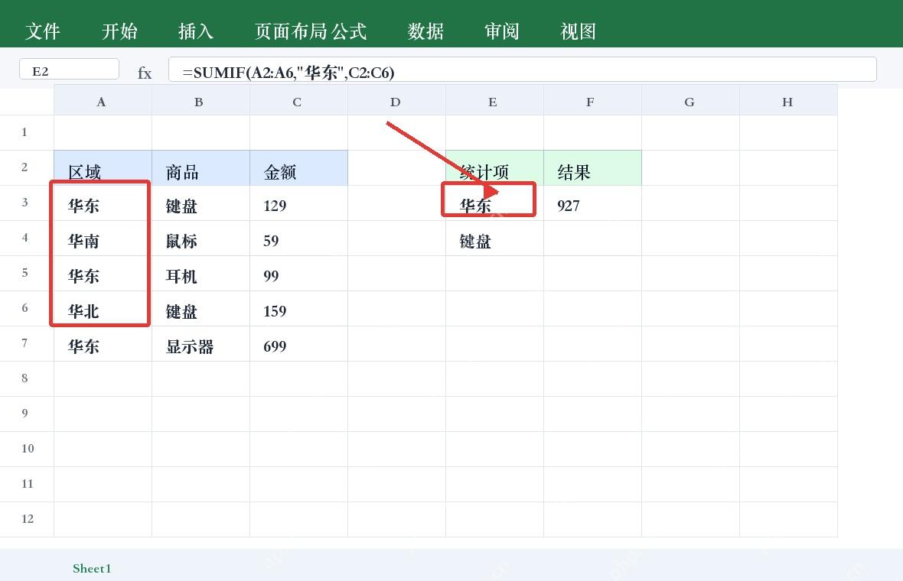
Task: Select row 1 header
Action: (27, 132)
